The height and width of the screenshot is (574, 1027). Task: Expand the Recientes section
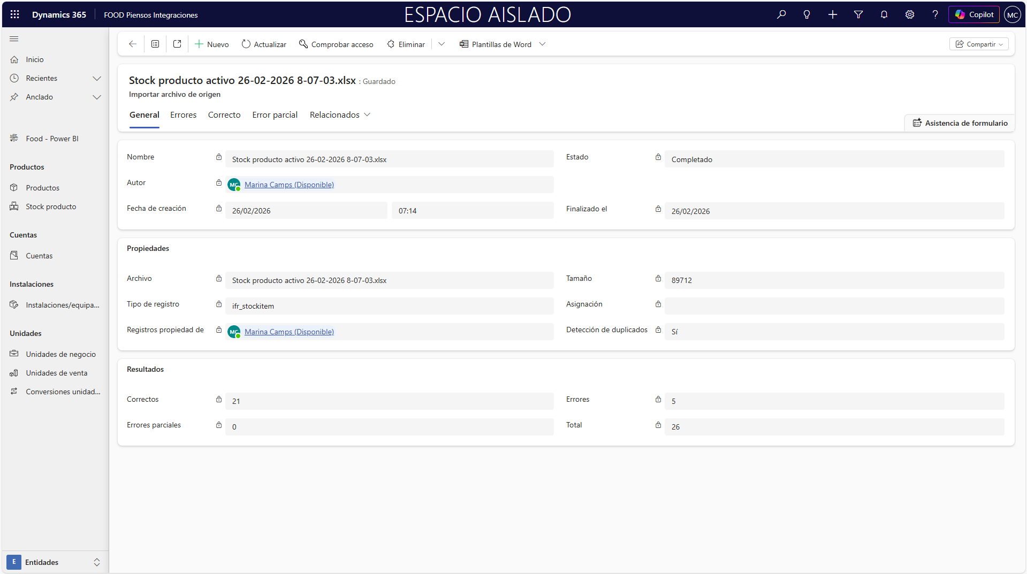(96, 79)
